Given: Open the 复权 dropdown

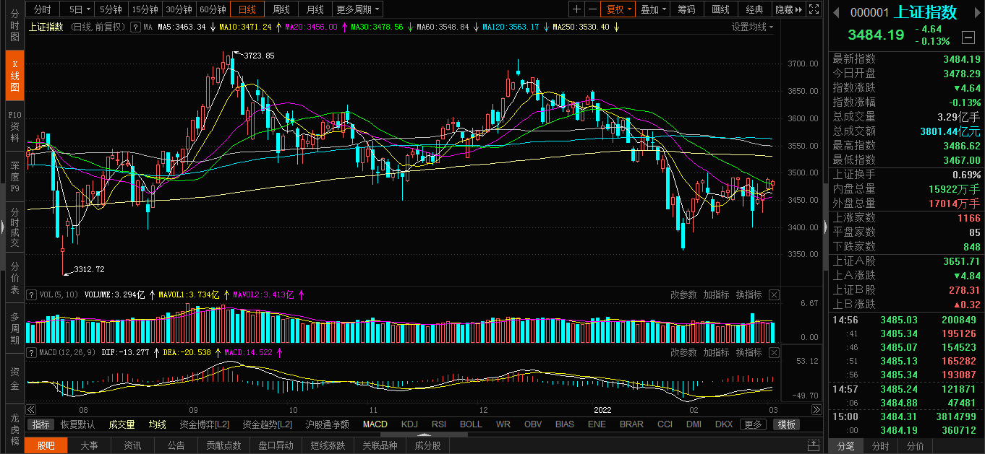Looking at the screenshot, I should click(618, 9).
